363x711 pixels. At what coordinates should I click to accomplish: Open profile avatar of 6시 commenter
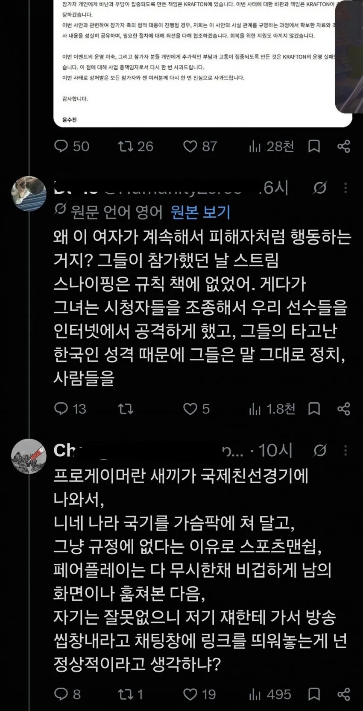pos(29,193)
